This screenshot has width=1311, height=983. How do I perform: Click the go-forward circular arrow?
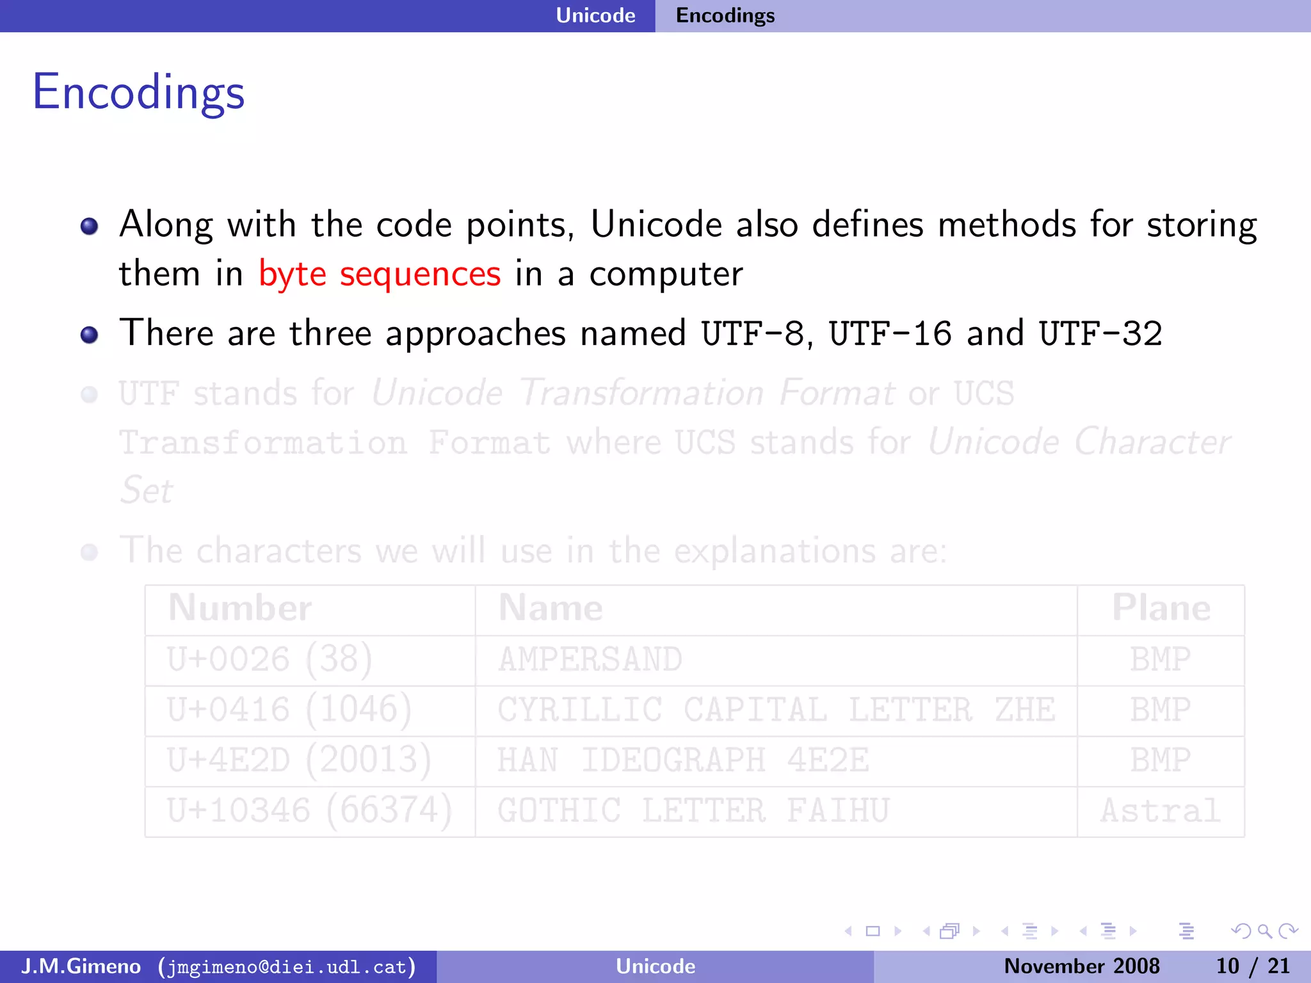pos(1288,931)
